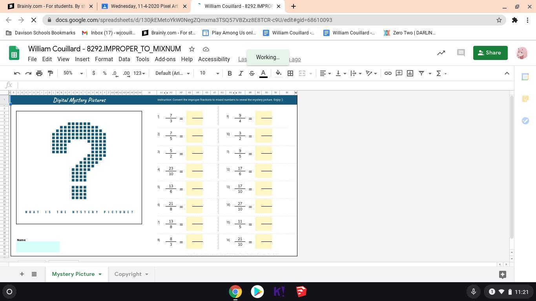Click the Explore button at bottom right

tap(502, 274)
